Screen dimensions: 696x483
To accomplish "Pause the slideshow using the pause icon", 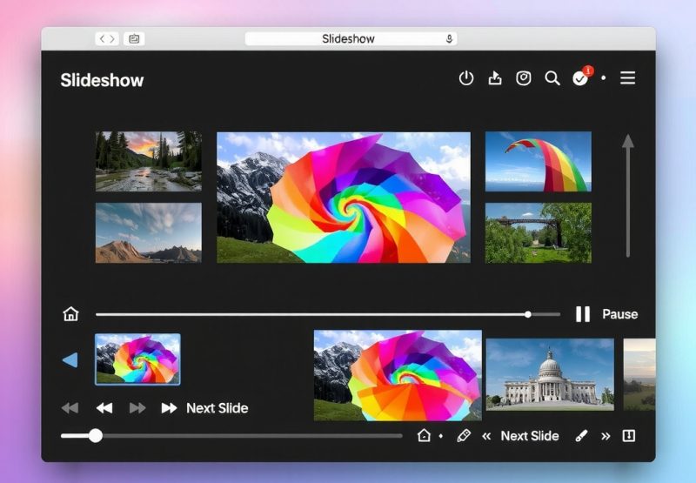I will tap(583, 314).
